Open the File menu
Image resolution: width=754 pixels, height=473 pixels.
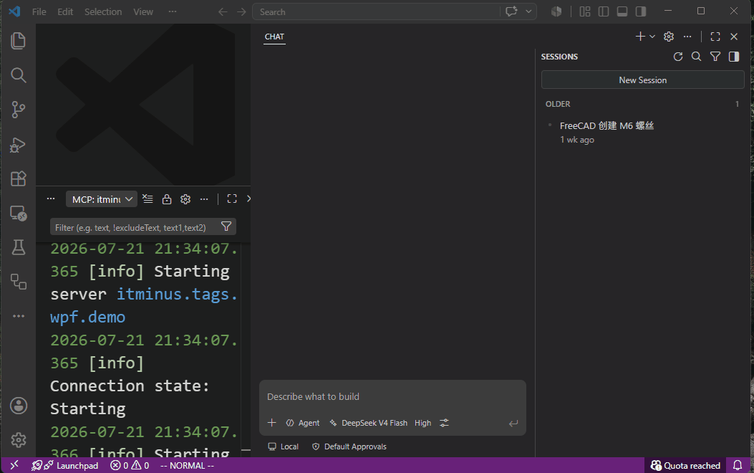tap(39, 11)
